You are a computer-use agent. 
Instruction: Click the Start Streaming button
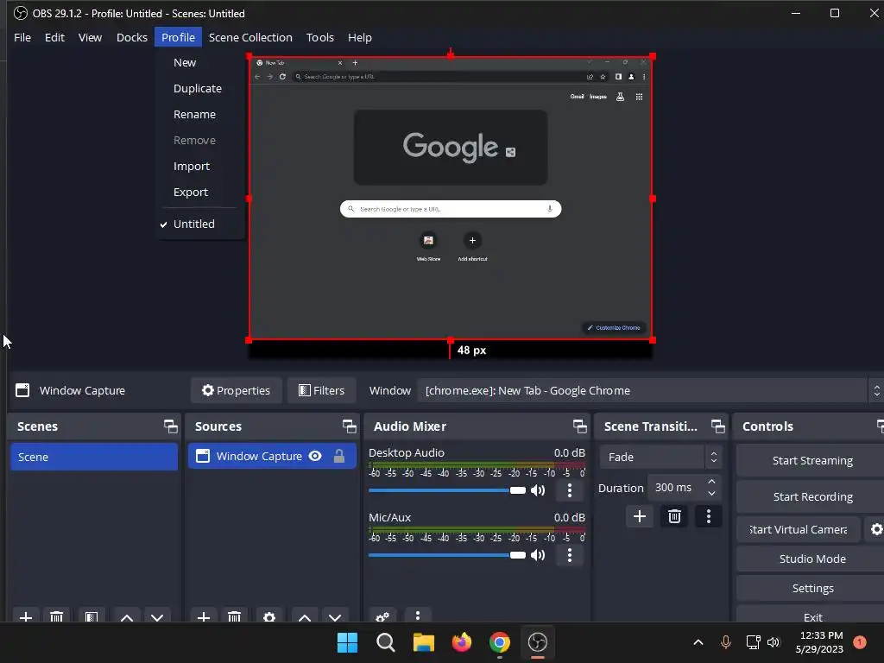coord(811,461)
